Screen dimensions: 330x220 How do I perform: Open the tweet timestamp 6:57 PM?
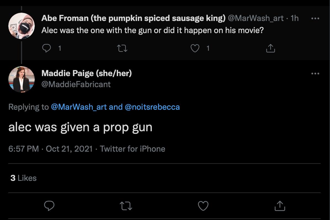pyautogui.click(x=23, y=149)
